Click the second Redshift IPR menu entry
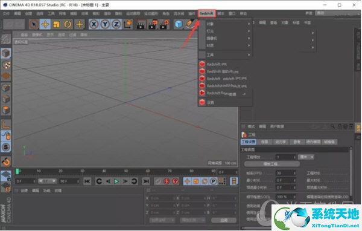This screenshot has height=231, width=362. coord(225,71)
